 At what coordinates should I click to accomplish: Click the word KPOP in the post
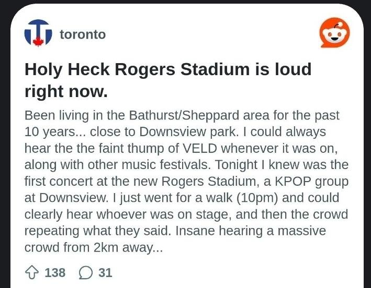(x=293, y=182)
